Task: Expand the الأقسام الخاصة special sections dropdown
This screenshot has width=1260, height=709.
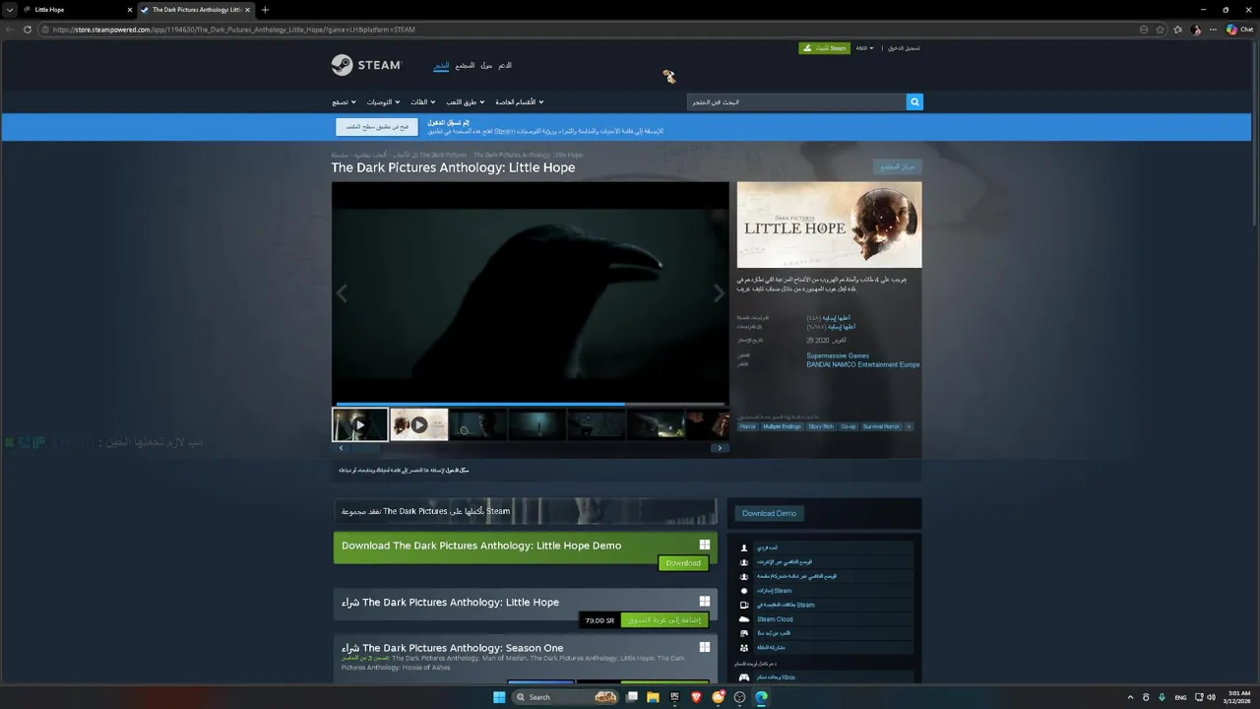Action: coord(519,102)
